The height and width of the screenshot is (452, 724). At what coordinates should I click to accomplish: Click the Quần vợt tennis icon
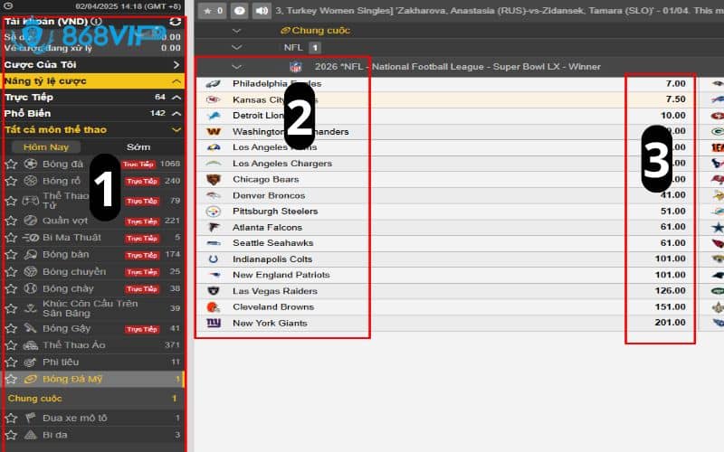point(31,221)
